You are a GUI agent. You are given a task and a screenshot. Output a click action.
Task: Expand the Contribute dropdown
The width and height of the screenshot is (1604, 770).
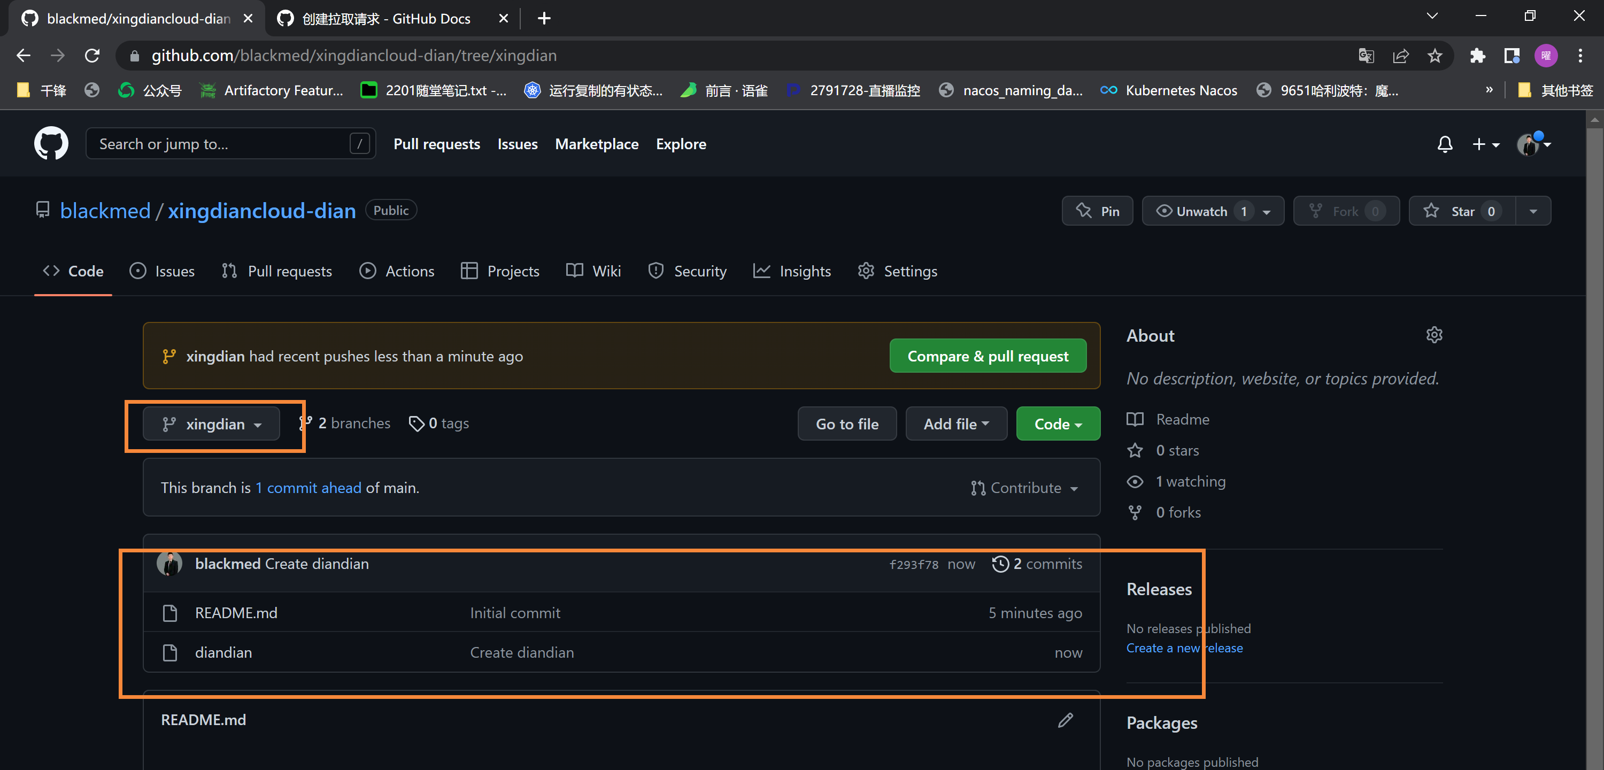(x=1024, y=488)
